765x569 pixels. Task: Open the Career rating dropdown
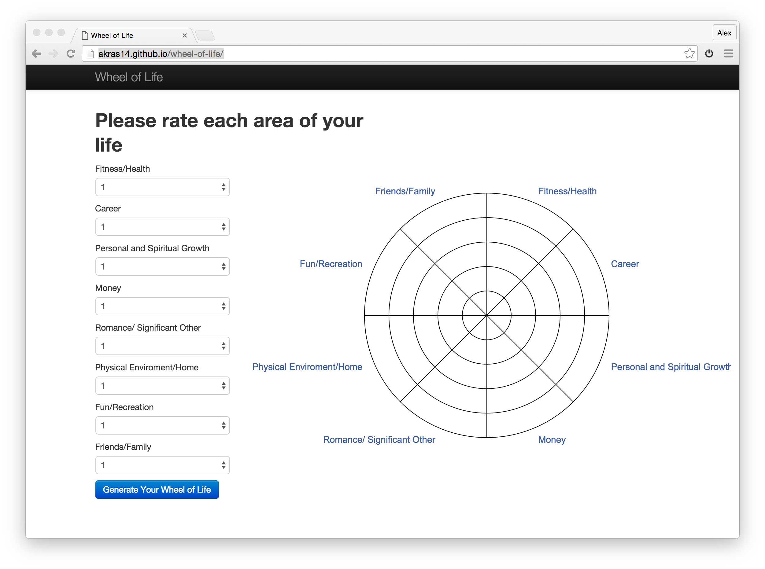tap(162, 227)
